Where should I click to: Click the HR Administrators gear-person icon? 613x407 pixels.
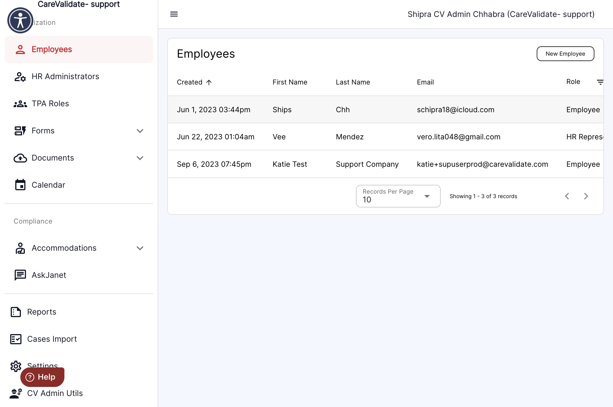pos(20,77)
